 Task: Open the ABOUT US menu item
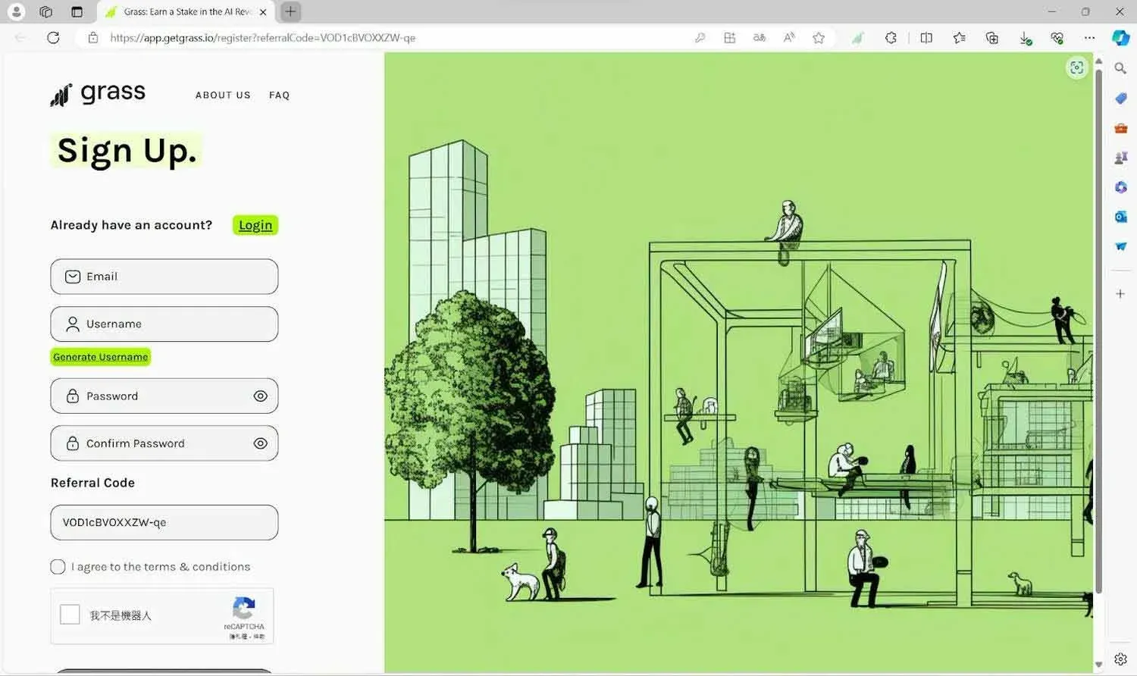click(223, 95)
